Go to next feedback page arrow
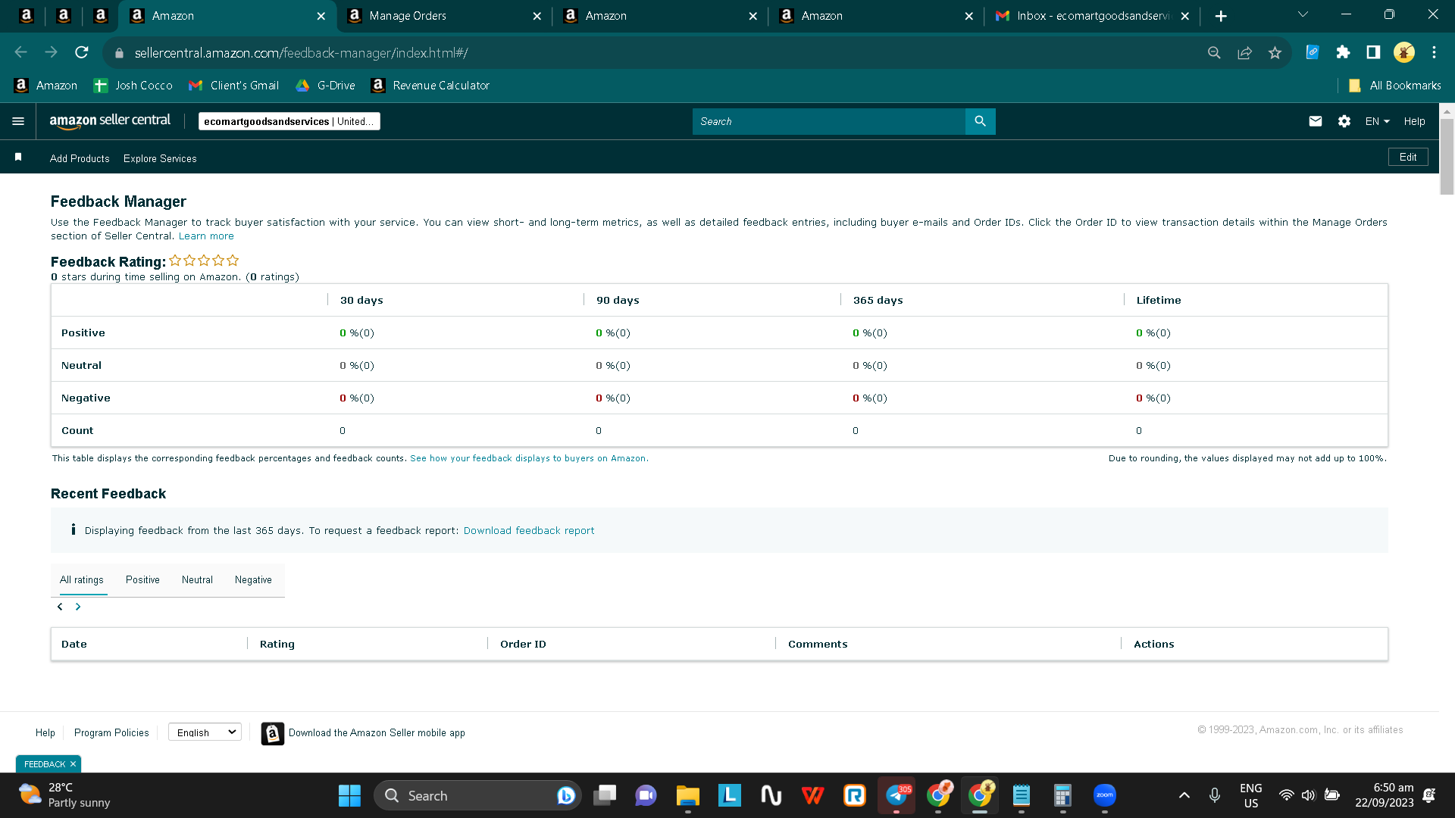Image resolution: width=1455 pixels, height=818 pixels. click(78, 607)
